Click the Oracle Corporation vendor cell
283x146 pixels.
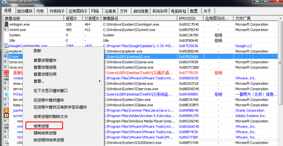[250, 110]
